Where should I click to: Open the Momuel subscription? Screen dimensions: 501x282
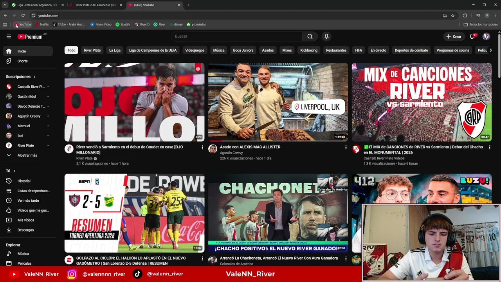coord(28,126)
